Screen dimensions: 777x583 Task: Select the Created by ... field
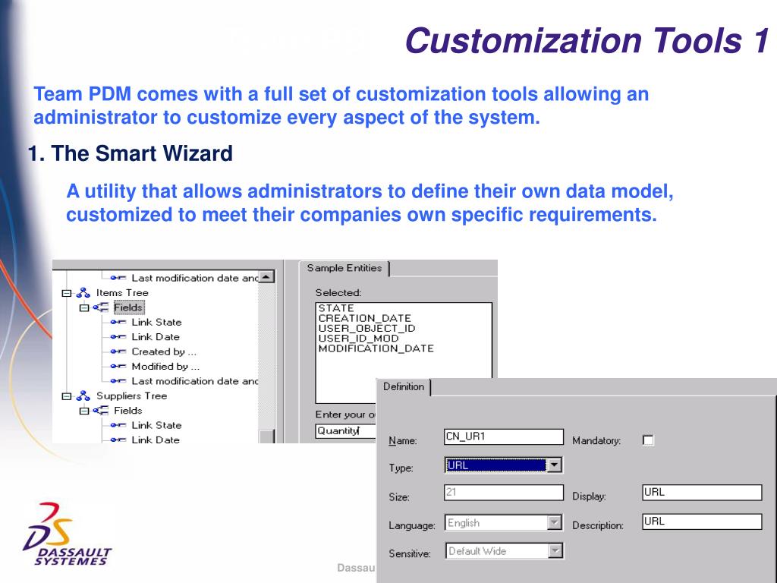coord(164,351)
